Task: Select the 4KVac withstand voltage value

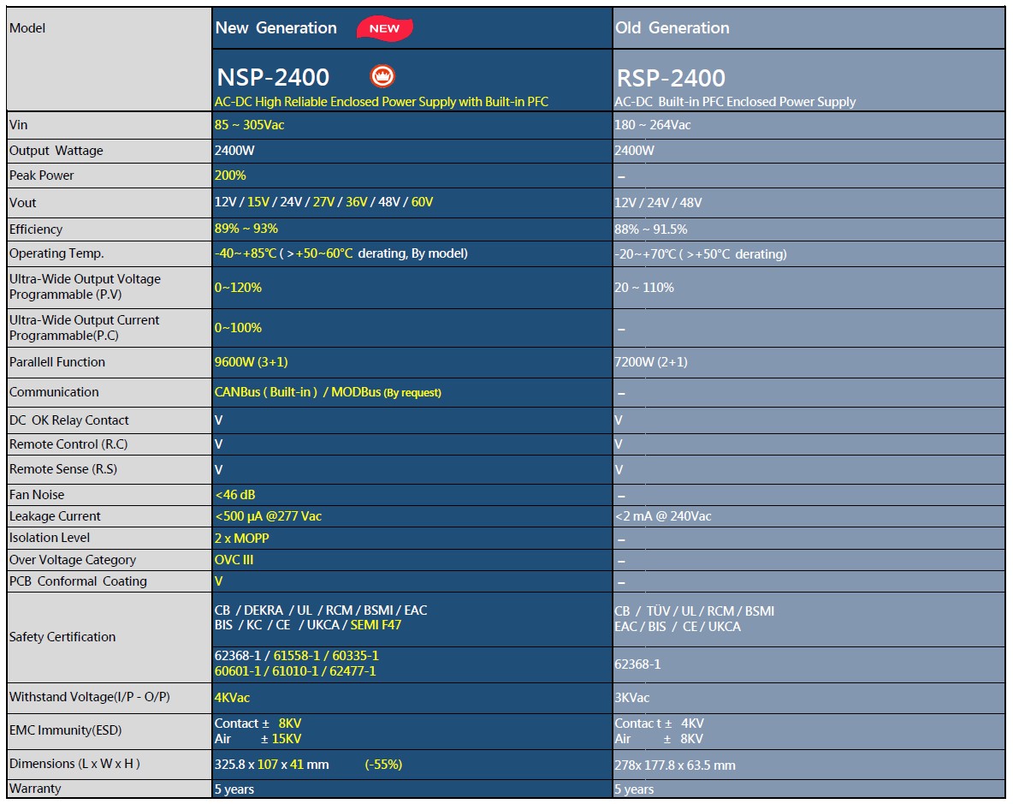Action: [232, 697]
